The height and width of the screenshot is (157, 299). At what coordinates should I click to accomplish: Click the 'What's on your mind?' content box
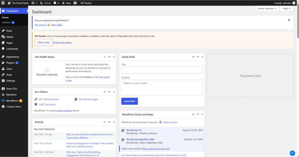162,88
